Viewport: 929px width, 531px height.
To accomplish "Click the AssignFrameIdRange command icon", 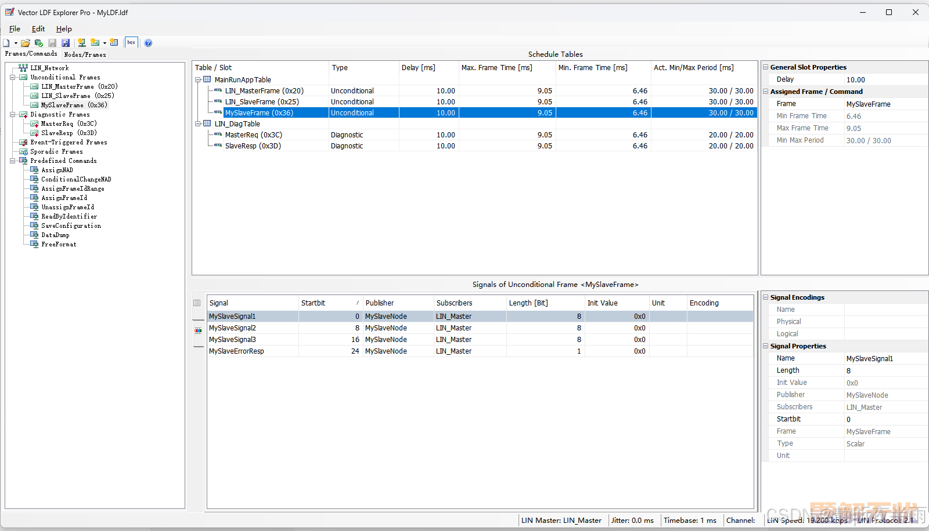I will tap(34, 188).
